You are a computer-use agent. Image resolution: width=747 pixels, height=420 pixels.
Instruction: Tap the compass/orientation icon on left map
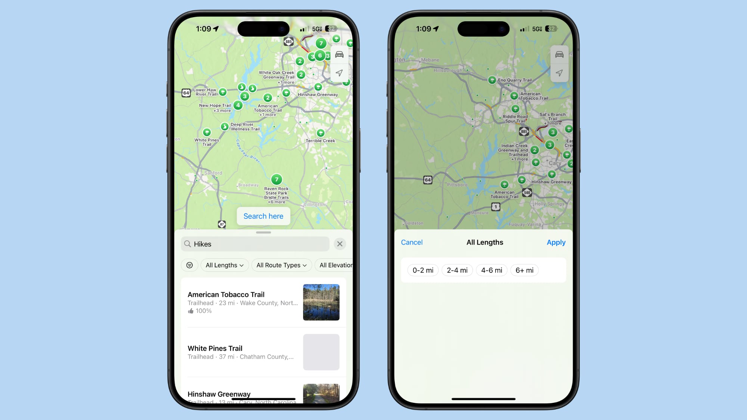tap(339, 72)
